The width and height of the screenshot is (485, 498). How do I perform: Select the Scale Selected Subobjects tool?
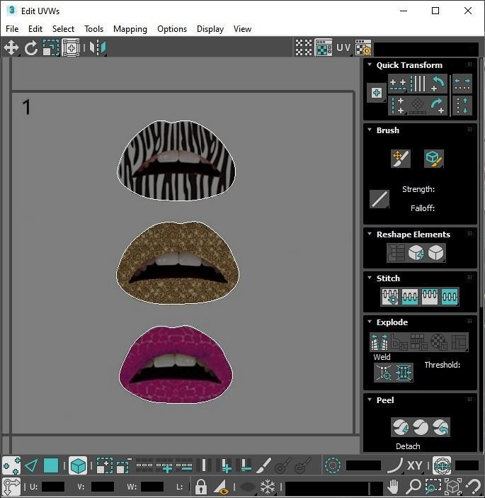[51, 47]
